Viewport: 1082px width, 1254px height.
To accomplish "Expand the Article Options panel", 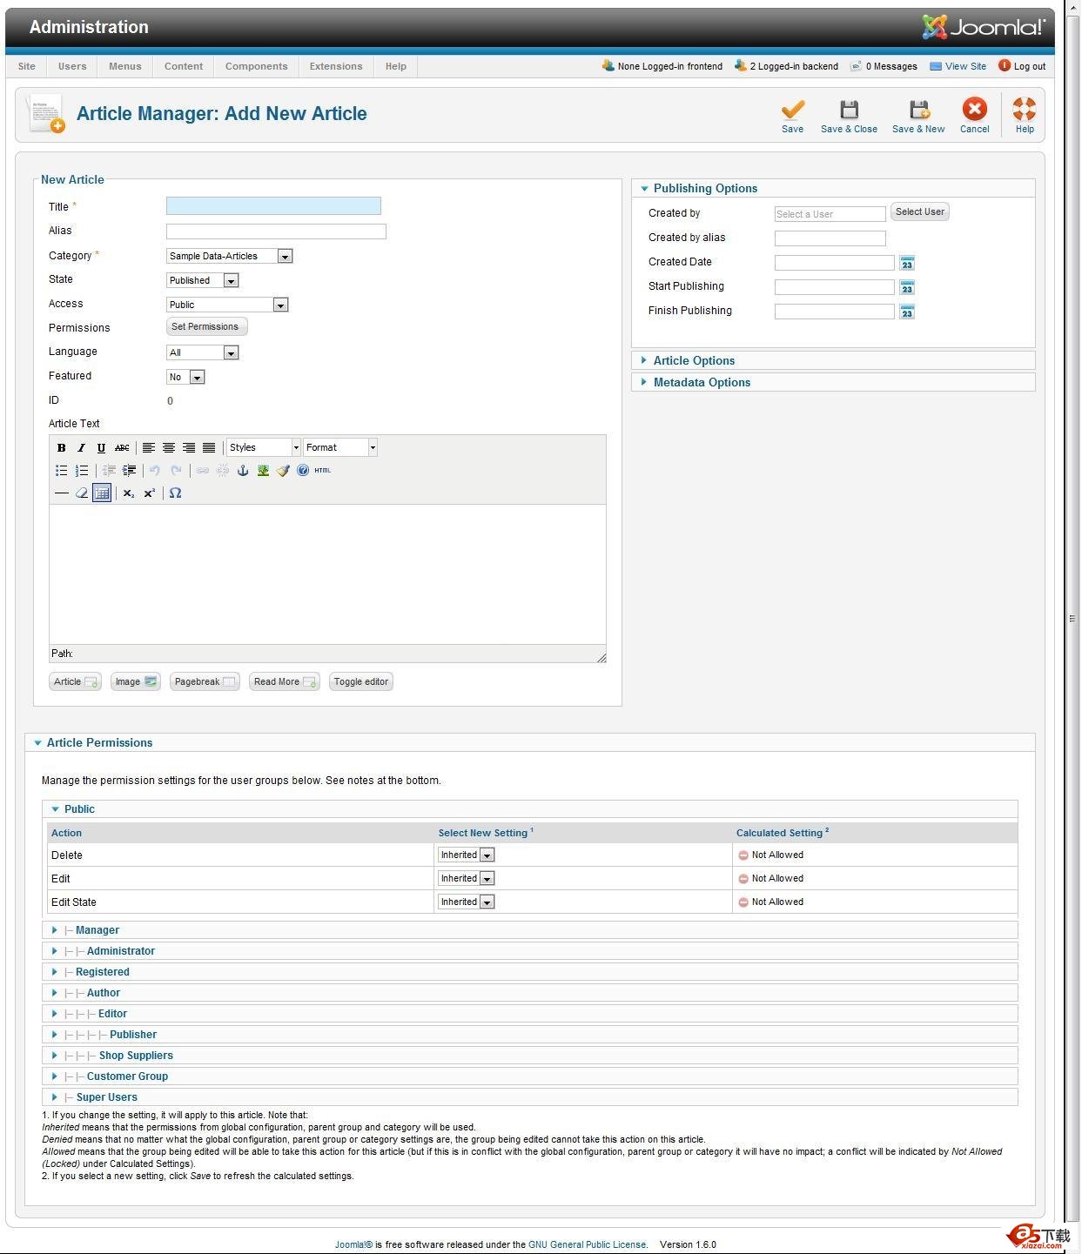I will (x=694, y=360).
